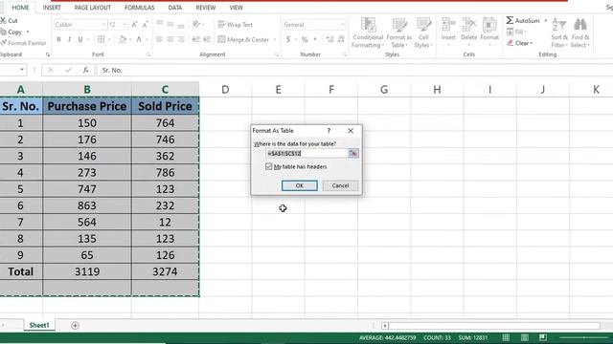
Task: Expand the Name Box dropdown arrow
Action: 22,70
